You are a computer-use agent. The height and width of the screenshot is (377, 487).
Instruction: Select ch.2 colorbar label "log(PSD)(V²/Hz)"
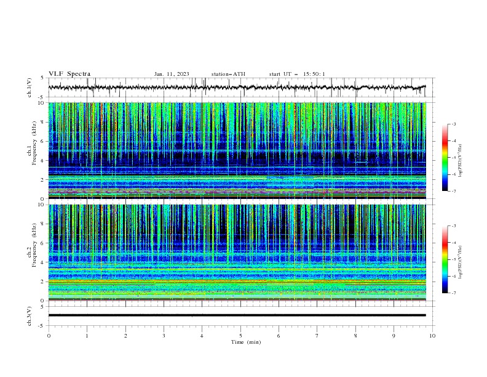pos(461,262)
